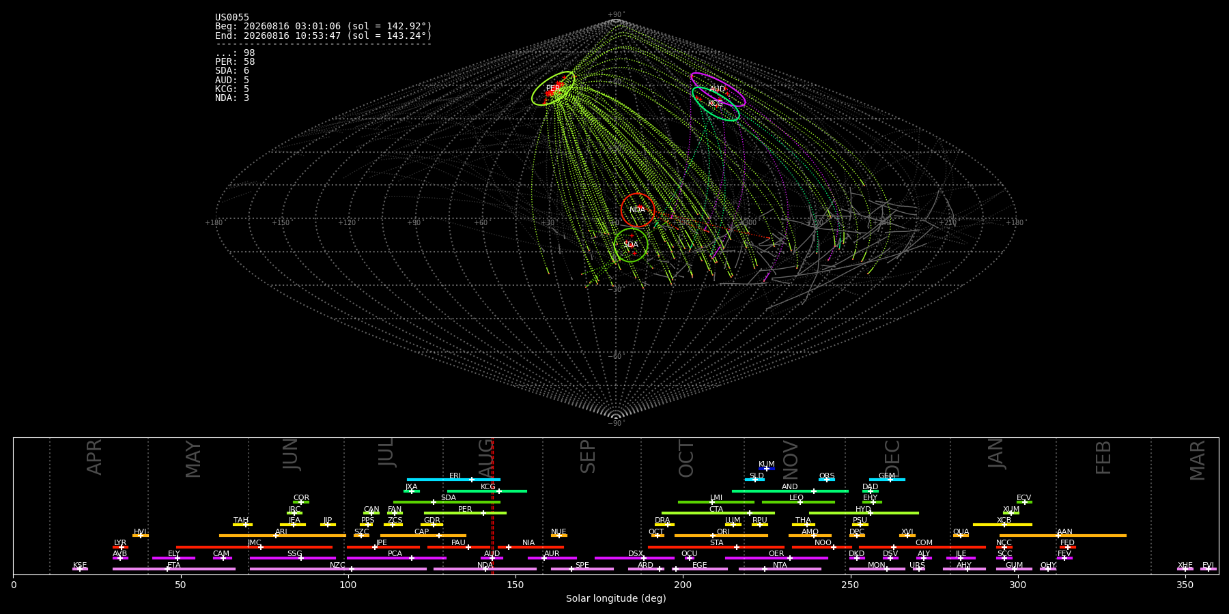Click the QUA shower marker in January

click(x=961, y=535)
